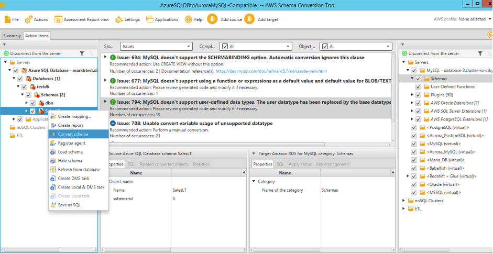Open the Actions menu icon
Screen dimensions: 493x254
(x=28, y=19)
